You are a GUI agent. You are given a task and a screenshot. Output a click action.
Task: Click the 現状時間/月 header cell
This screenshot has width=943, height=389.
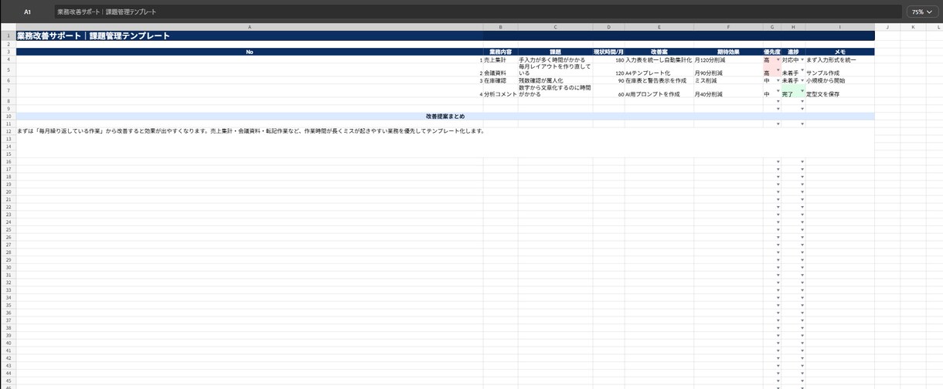pos(608,52)
